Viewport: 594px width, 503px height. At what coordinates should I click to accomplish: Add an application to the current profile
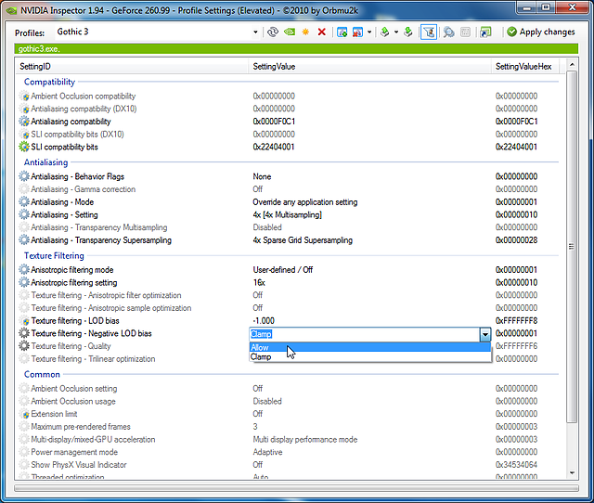click(342, 32)
